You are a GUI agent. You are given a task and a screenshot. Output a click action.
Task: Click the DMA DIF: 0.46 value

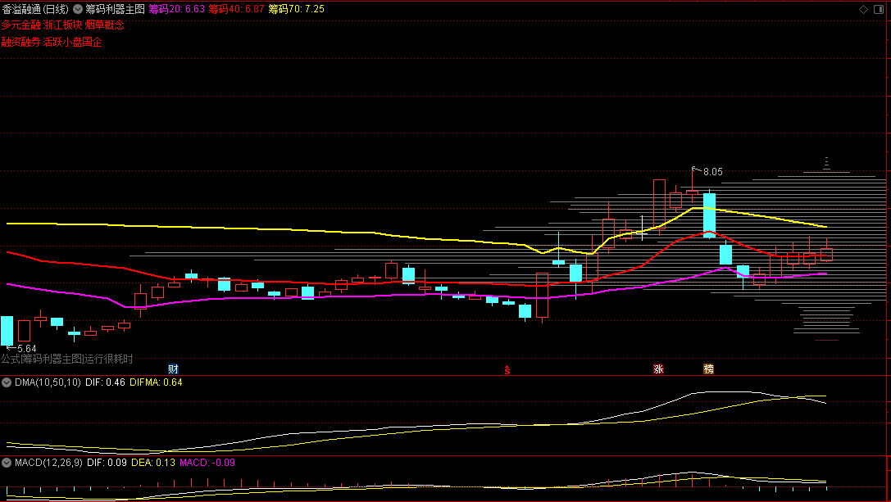point(105,382)
